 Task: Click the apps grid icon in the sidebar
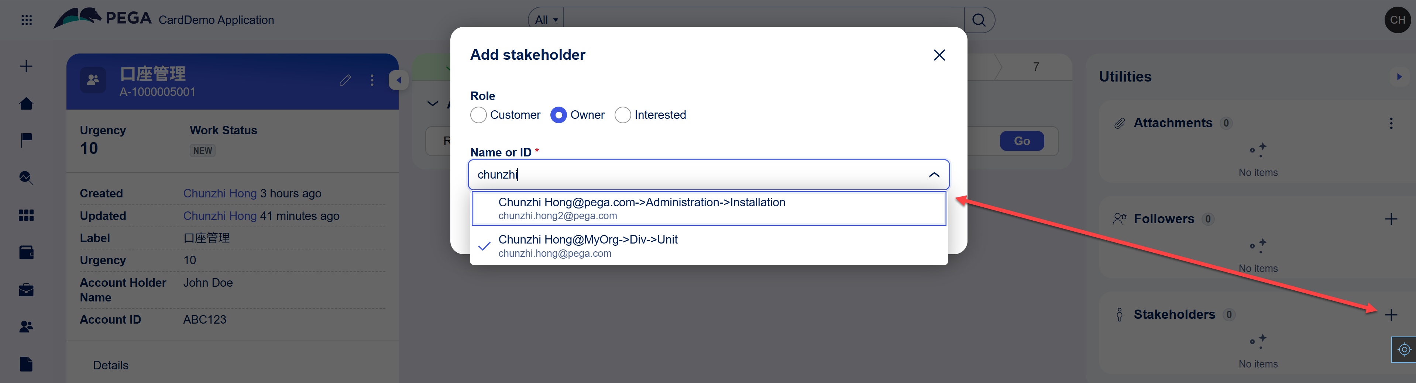[26, 215]
